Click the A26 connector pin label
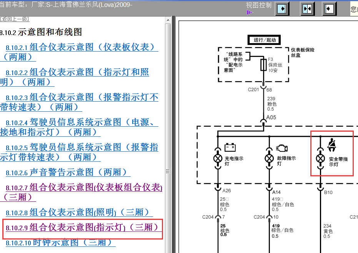The image size is (358, 253). (x=226, y=191)
